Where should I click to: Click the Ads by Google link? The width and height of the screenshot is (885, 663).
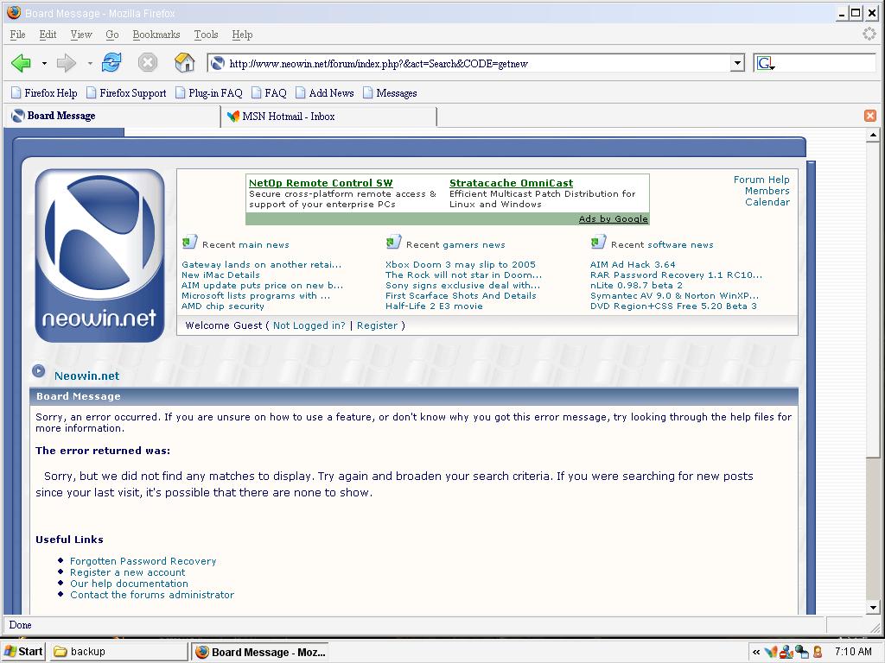613,218
